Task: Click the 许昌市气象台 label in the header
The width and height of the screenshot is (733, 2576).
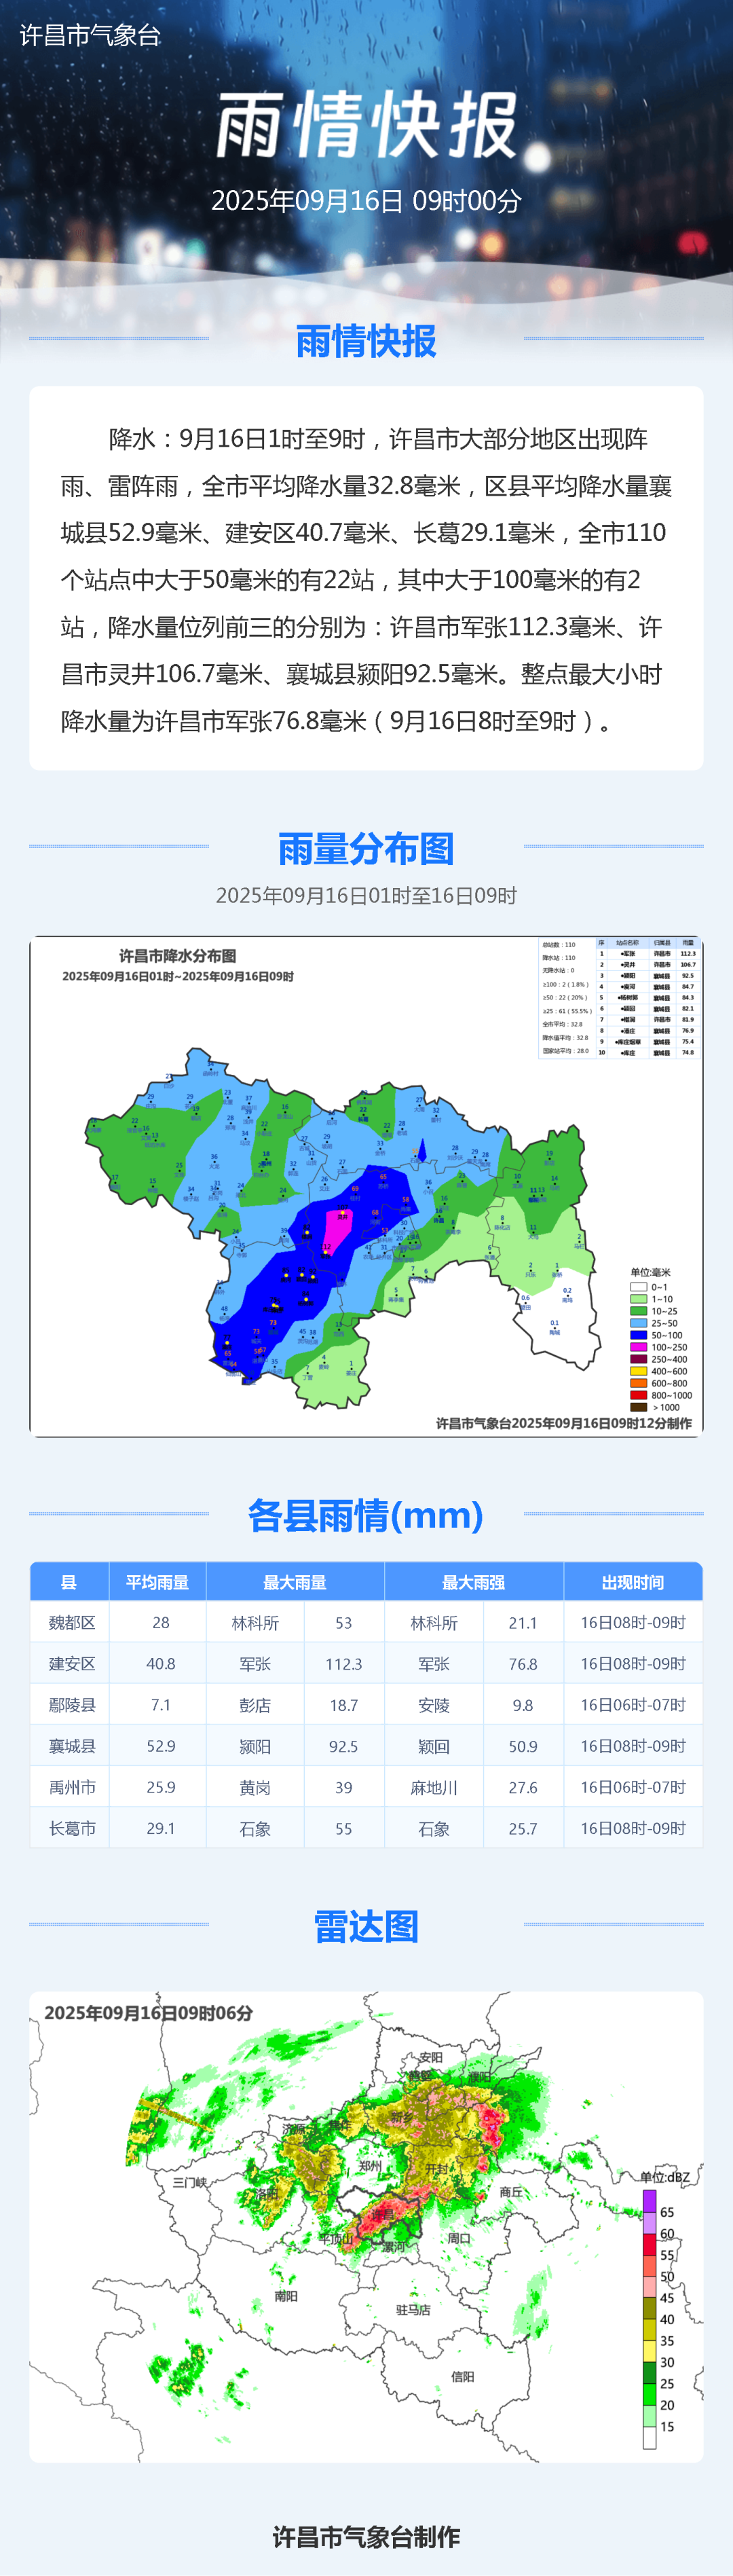Action: click(90, 35)
